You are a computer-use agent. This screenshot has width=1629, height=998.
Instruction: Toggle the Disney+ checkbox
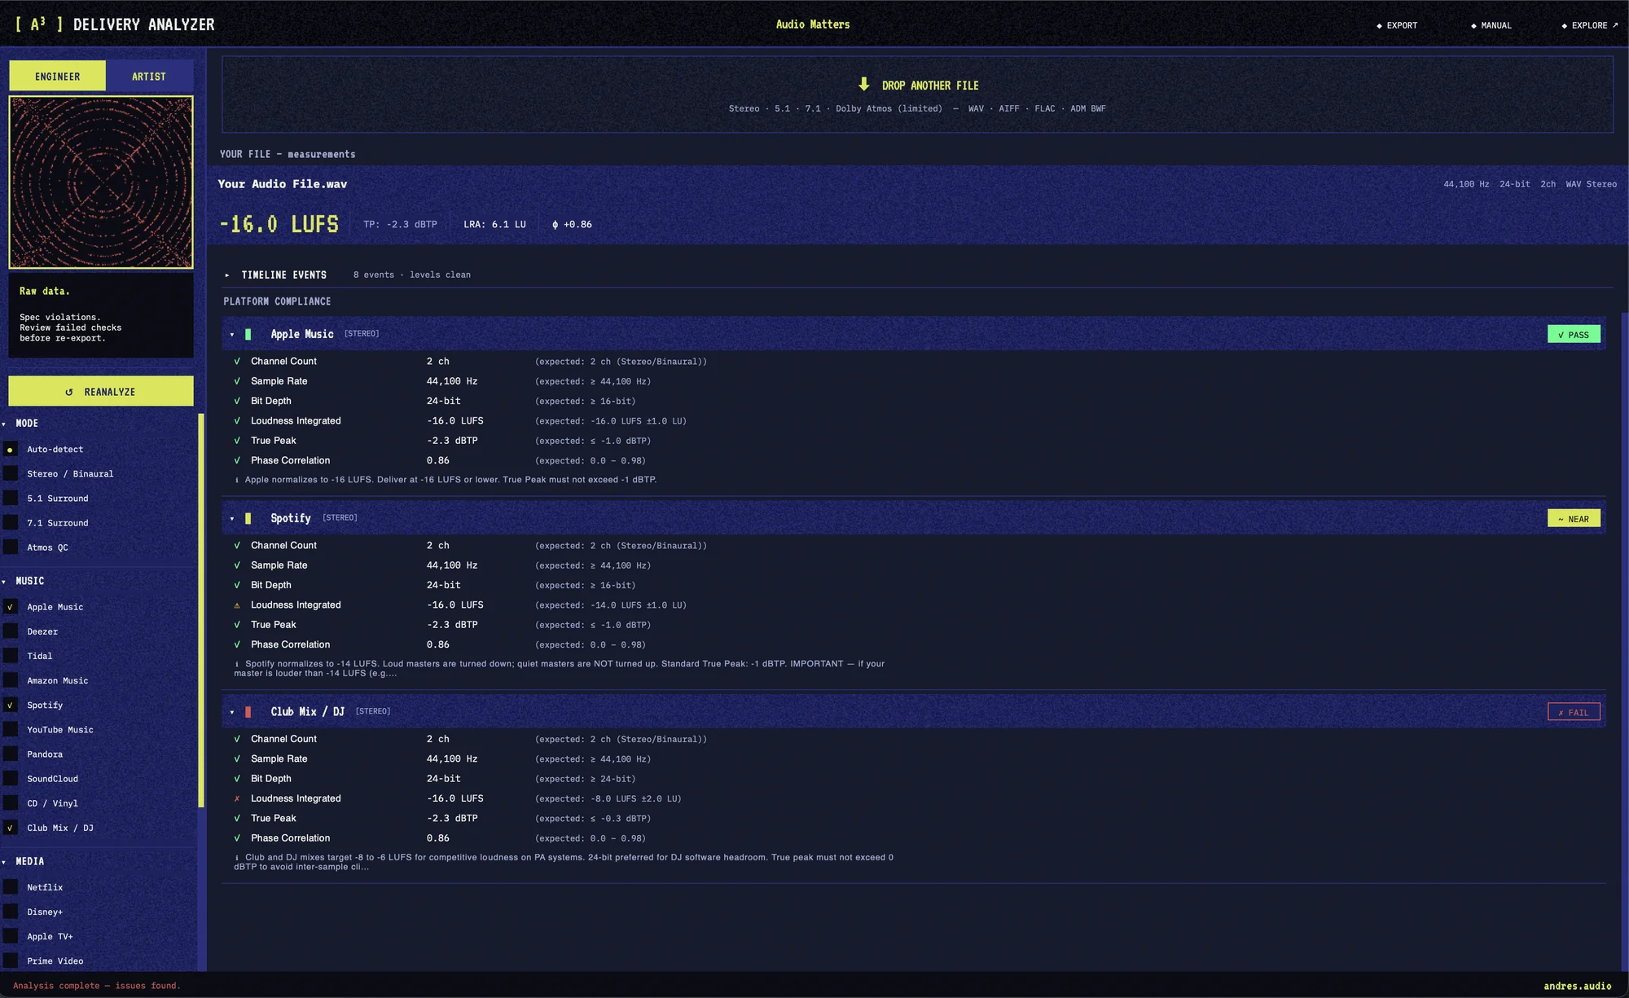(11, 912)
